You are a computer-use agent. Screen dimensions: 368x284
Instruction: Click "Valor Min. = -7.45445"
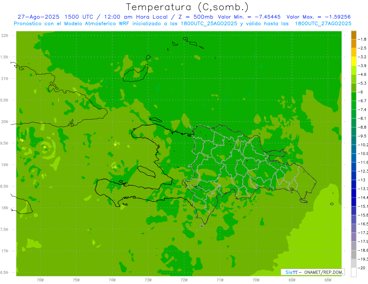(x=249, y=17)
